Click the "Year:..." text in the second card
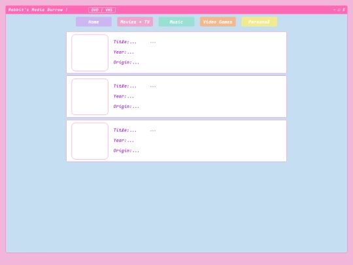 pos(124,96)
